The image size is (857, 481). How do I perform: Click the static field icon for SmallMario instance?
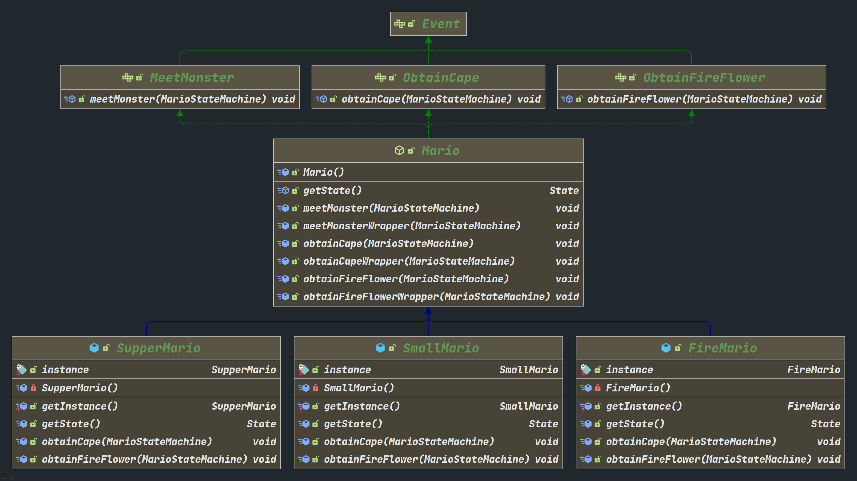[303, 370]
